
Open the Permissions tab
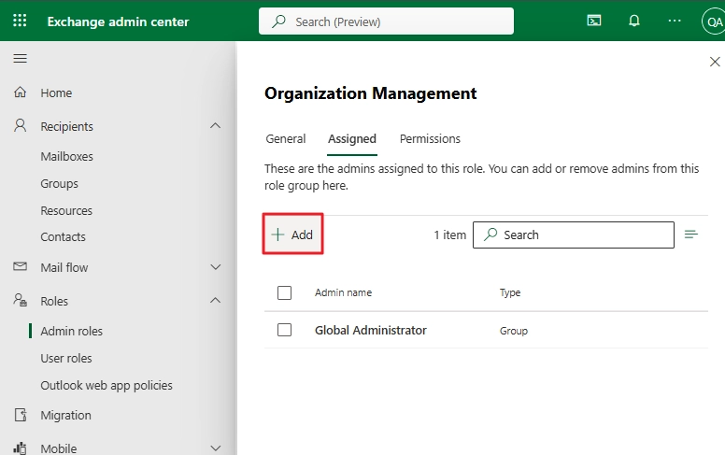click(430, 138)
